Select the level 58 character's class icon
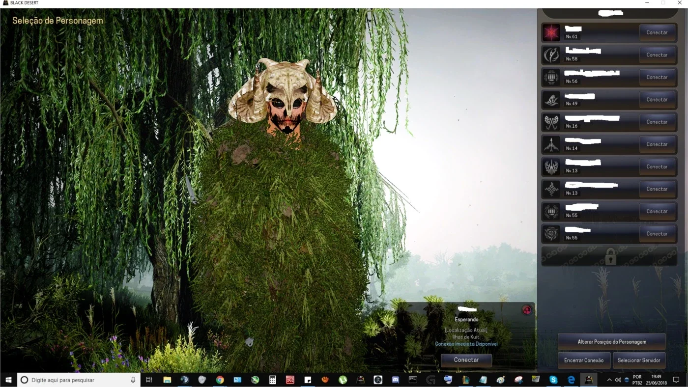688x387 pixels. click(551, 55)
